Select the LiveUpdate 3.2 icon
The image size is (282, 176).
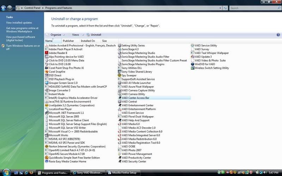(47, 105)
